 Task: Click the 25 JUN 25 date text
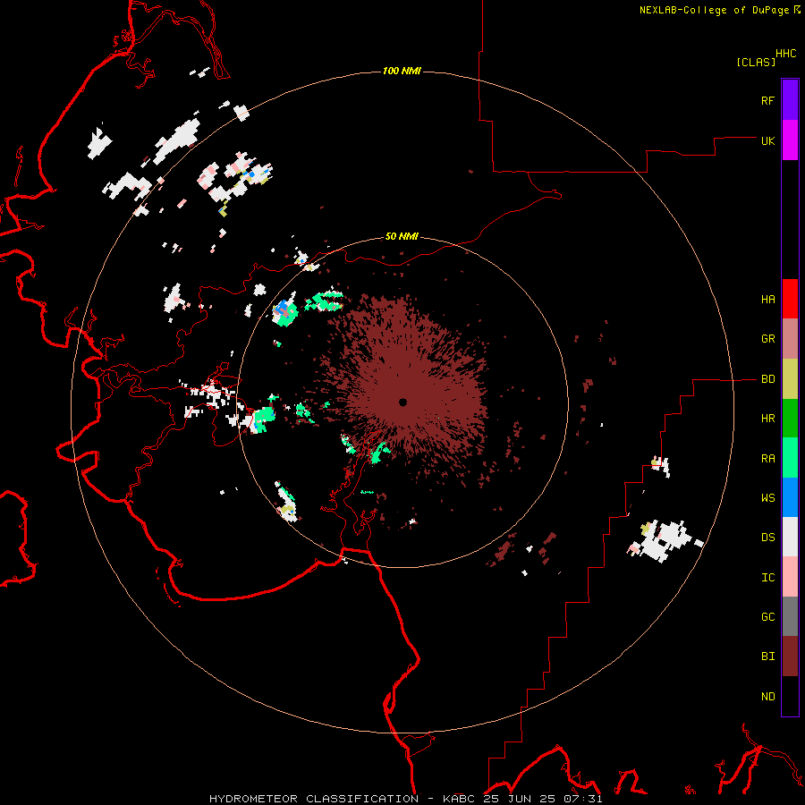[x=519, y=799]
